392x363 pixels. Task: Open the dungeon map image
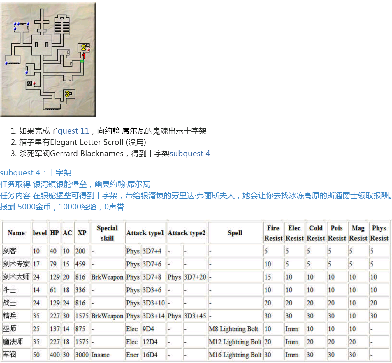pos(48,60)
